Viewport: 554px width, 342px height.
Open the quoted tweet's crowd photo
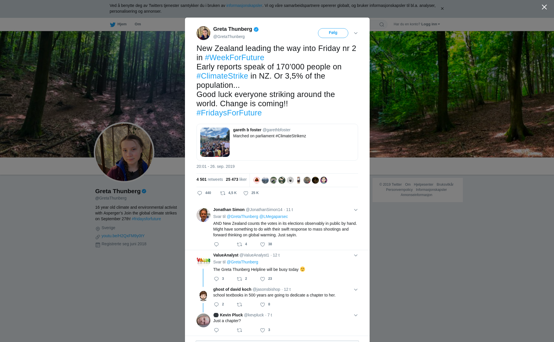215,142
